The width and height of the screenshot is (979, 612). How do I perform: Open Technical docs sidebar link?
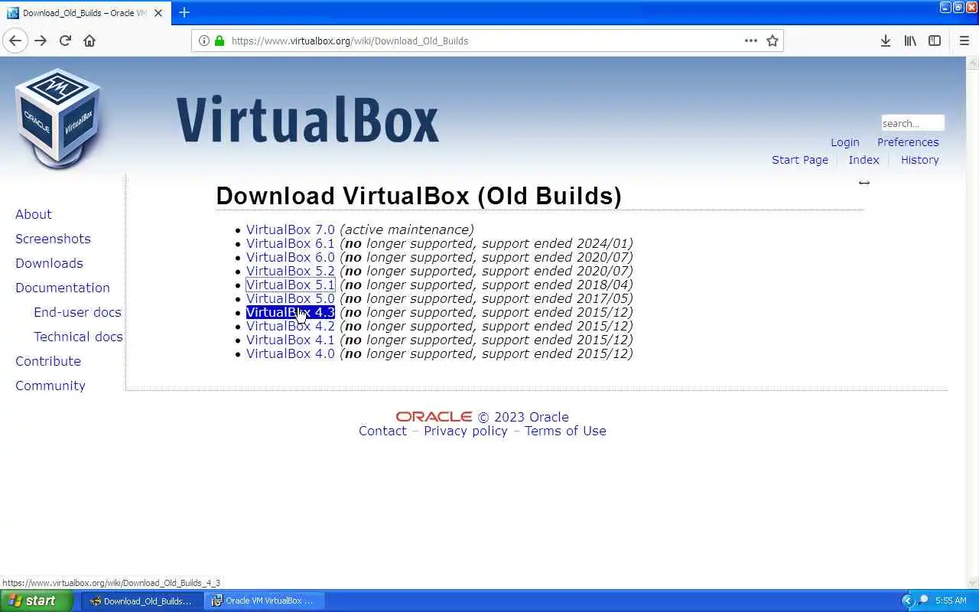(x=78, y=337)
